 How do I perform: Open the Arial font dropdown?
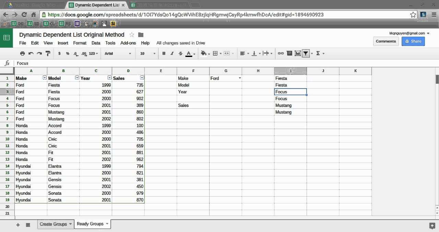118,53
